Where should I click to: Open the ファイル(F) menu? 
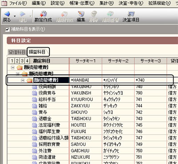click(x=18, y=3)
